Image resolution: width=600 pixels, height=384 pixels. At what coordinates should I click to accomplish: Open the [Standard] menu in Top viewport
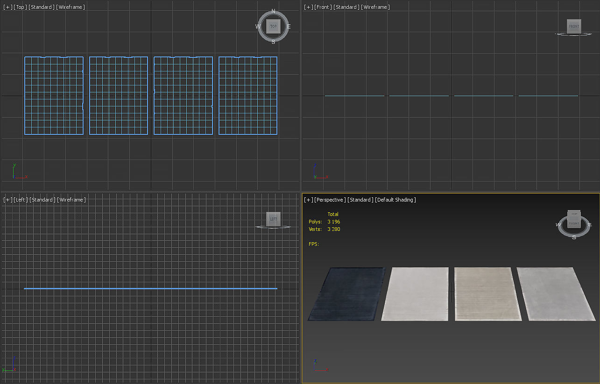(x=42, y=7)
